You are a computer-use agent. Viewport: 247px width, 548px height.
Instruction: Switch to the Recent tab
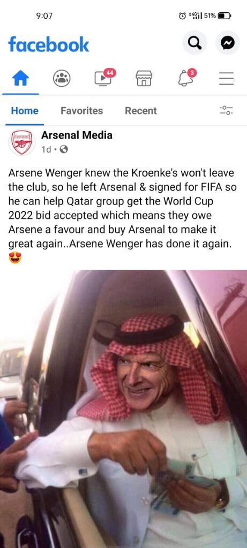point(140,111)
